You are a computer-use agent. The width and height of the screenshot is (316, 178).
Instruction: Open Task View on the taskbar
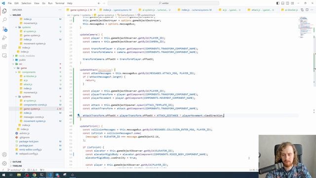[11, 175]
